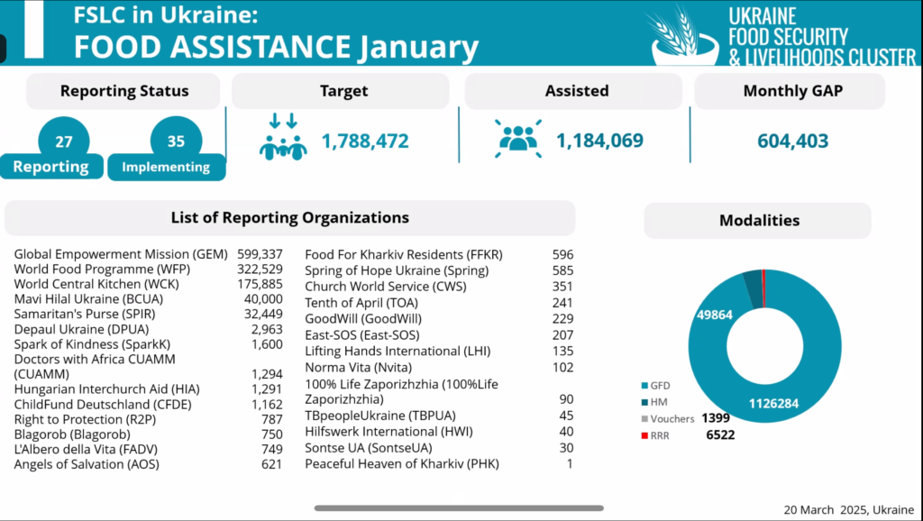
Task: Select East-SOS (East-SOS) organization name
Action: point(362,335)
